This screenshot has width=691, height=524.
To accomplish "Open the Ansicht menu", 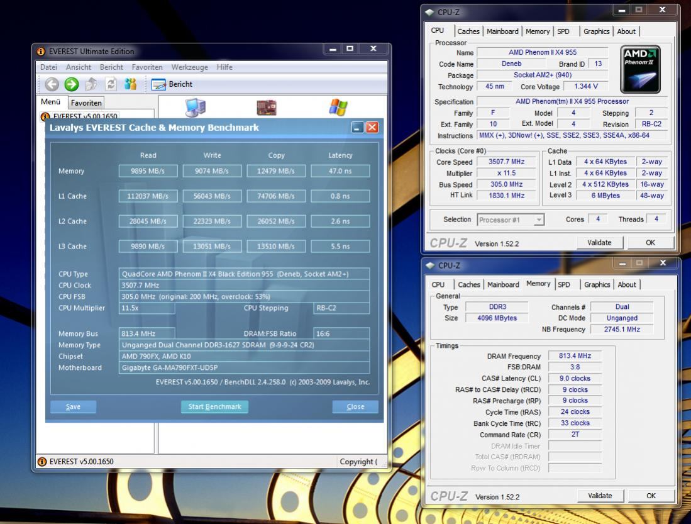I will coord(79,67).
